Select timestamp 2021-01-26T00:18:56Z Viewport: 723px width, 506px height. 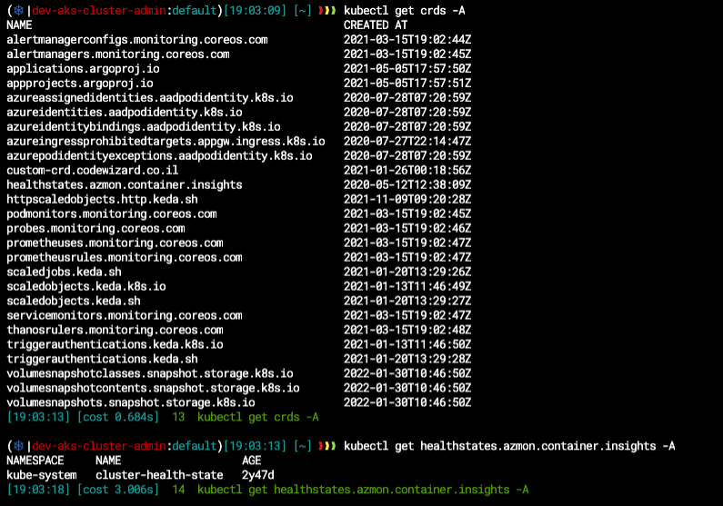407,170
